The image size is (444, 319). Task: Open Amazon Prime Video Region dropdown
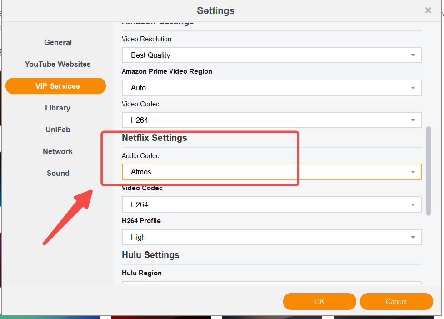(x=271, y=88)
